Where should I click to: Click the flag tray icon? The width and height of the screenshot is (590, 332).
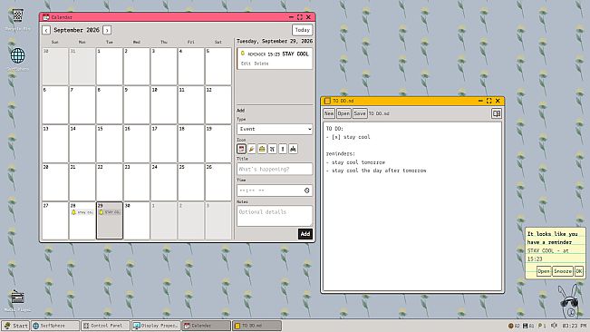[x=539, y=326]
